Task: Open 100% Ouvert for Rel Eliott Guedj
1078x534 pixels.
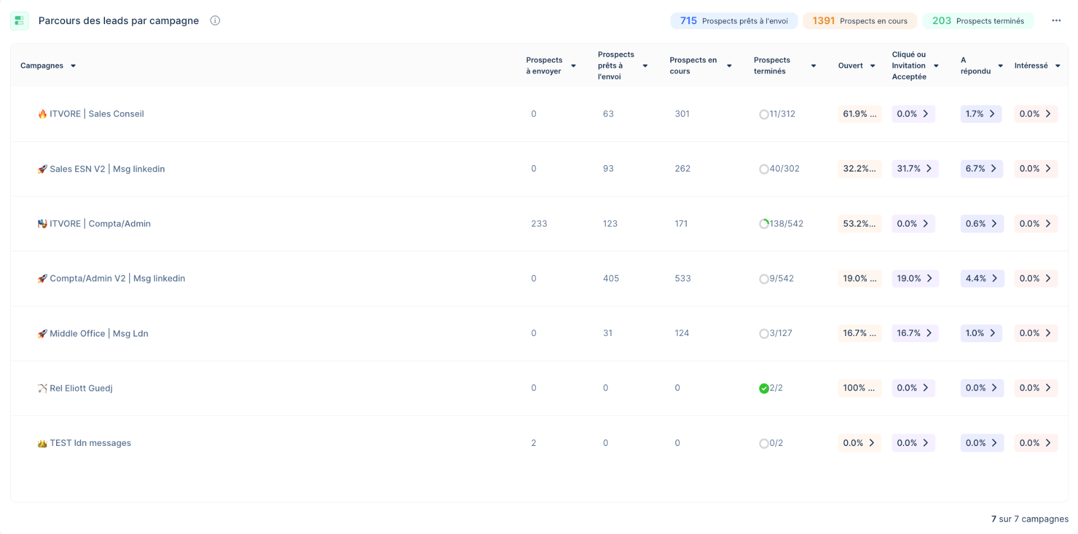Action: pyautogui.click(x=860, y=388)
